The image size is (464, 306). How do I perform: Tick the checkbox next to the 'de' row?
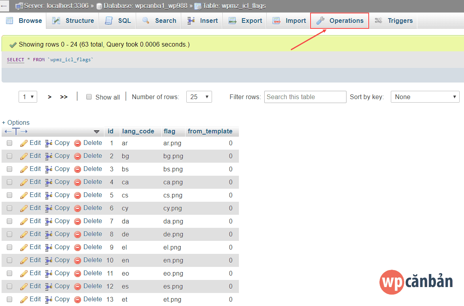[9, 234]
